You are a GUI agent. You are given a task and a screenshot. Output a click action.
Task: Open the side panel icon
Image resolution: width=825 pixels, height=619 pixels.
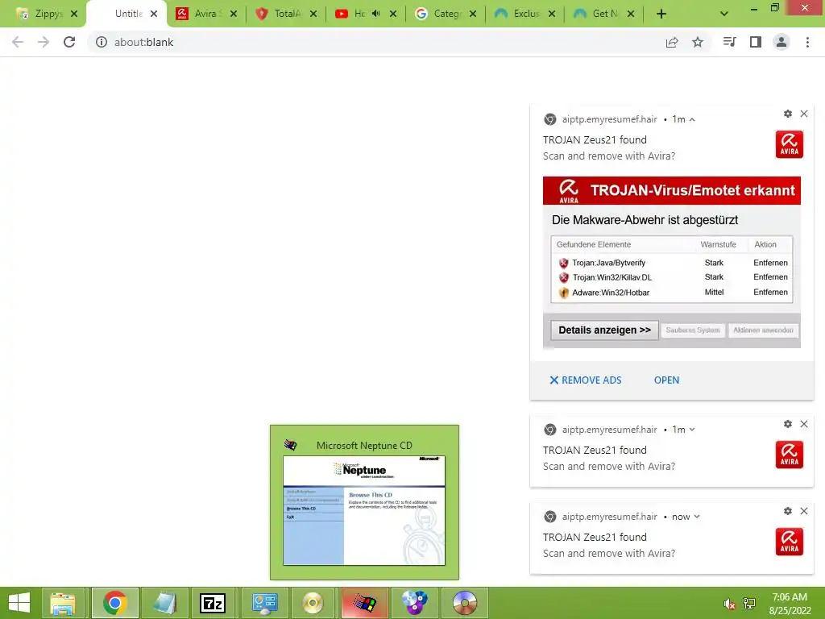click(x=756, y=42)
